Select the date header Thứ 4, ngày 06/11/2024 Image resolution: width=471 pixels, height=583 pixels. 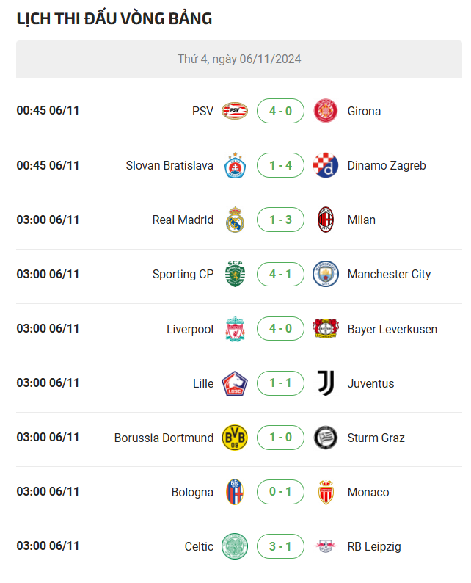tap(239, 59)
